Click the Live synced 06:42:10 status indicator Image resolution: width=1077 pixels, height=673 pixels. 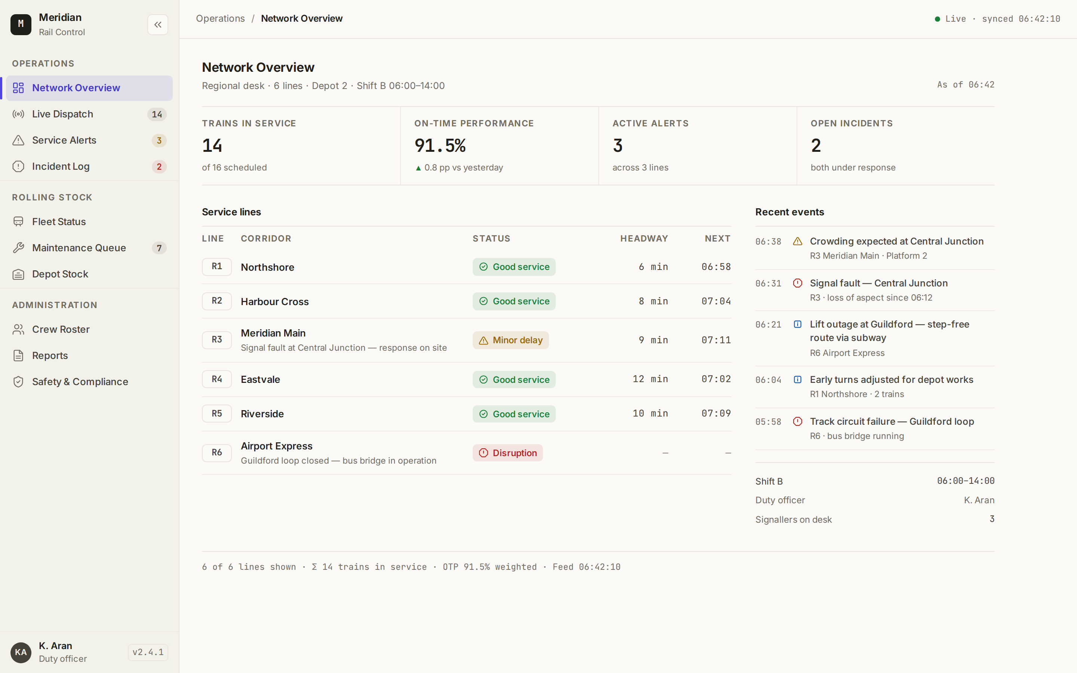[997, 19]
